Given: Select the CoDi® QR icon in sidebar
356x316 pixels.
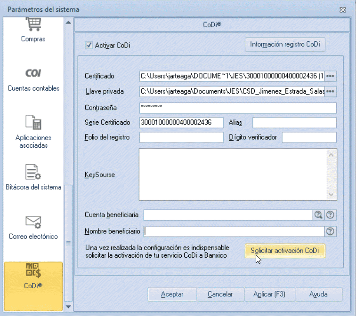Looking at the screenshot, I should tap(33, 270).
